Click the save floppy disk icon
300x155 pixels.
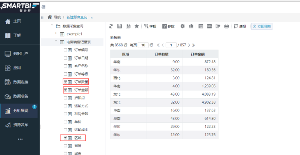click(120, 26)
